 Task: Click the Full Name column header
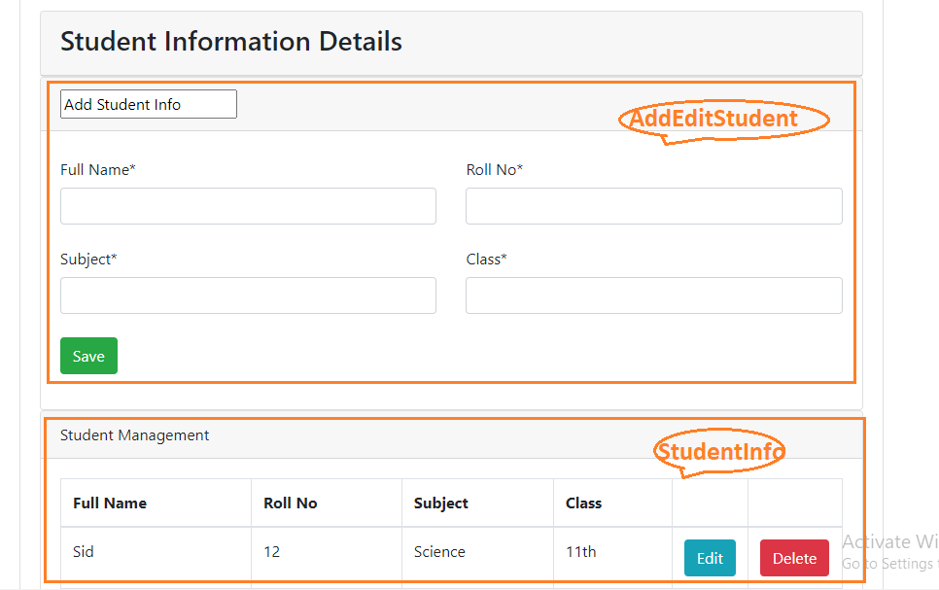pyautogui.click(x=110, y=503)
